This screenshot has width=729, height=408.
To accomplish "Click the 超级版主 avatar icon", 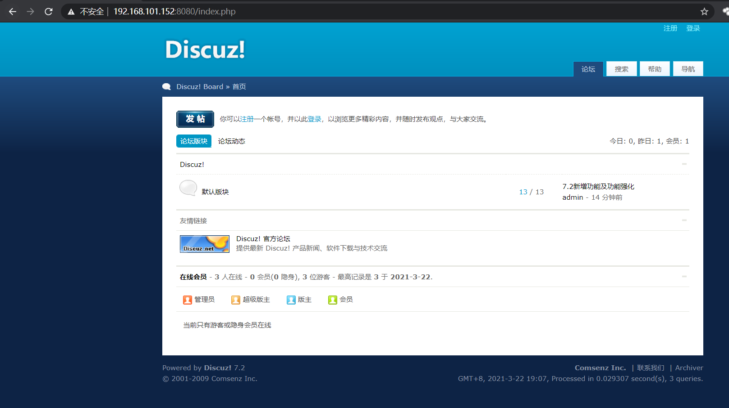I will [235, 300].
